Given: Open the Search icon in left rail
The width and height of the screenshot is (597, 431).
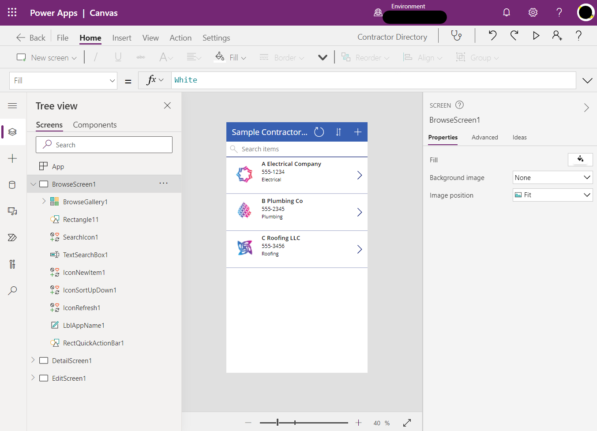Looking at the screenshot, I should pos(12,291).
